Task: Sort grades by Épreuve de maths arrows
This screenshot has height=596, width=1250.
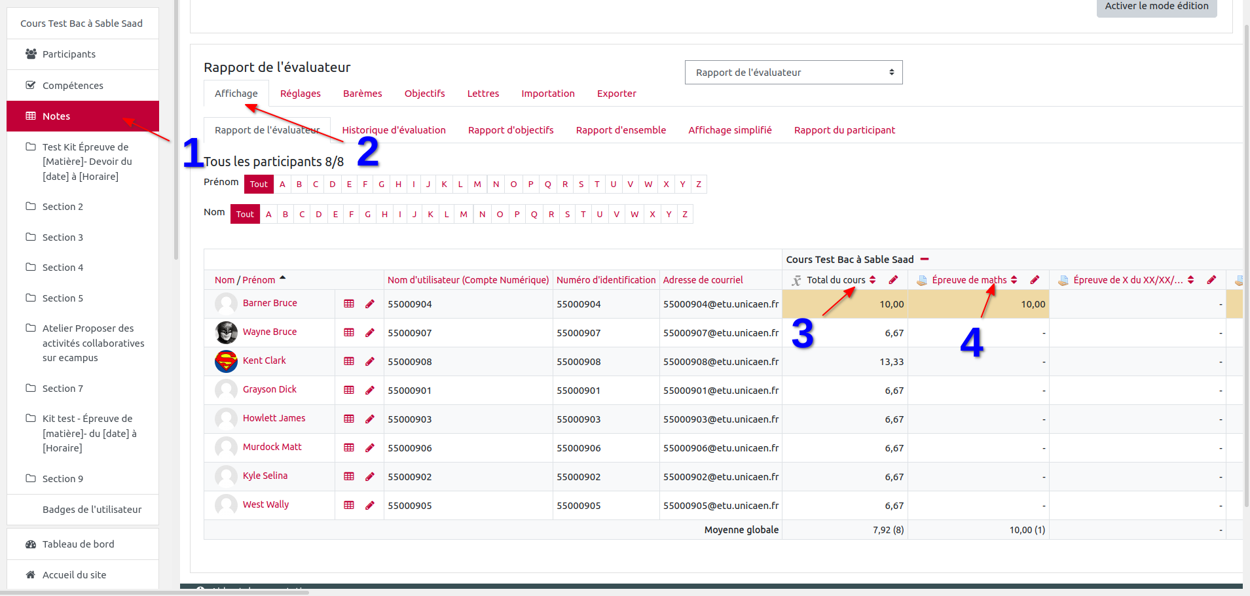Action: 1014,280
